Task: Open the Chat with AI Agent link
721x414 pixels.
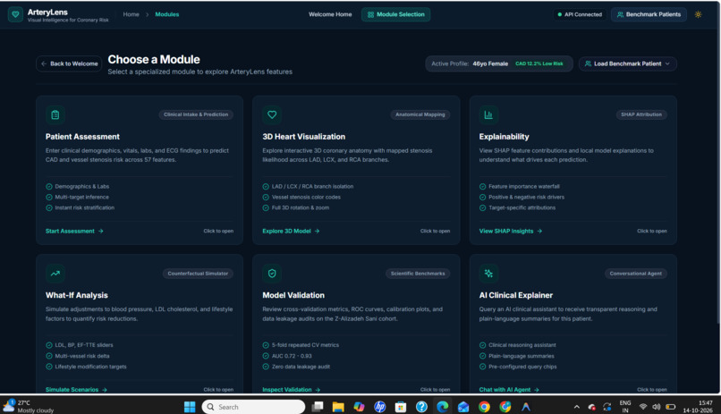Action: (x=509, y=390)
